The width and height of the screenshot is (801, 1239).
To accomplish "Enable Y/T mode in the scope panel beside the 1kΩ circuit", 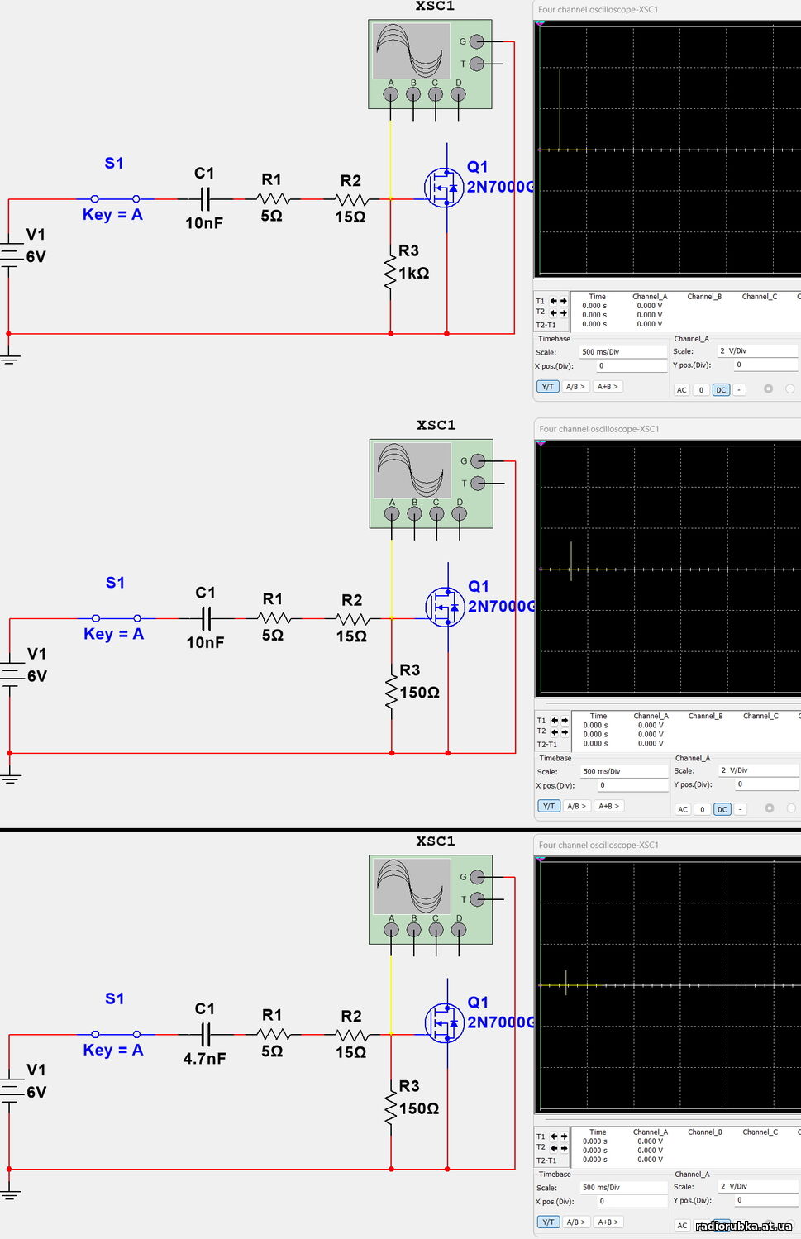I will [x=547, y=387].
